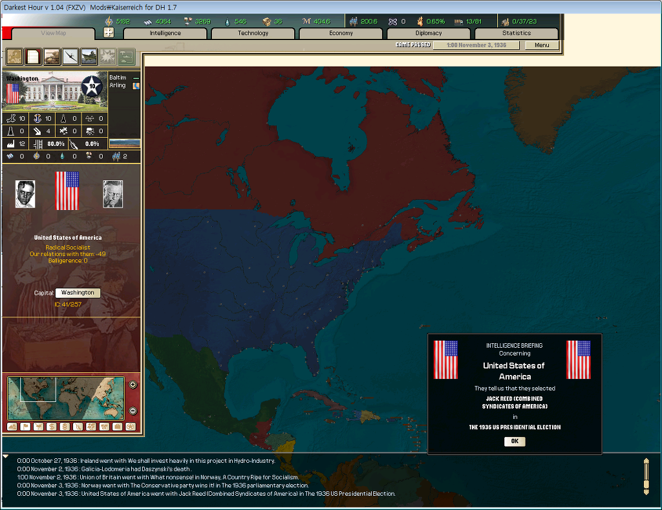Click the log entry about Galicia-Lodomeria
The image size is (662, 510).
pyautogui.click(x=104, y=469)
